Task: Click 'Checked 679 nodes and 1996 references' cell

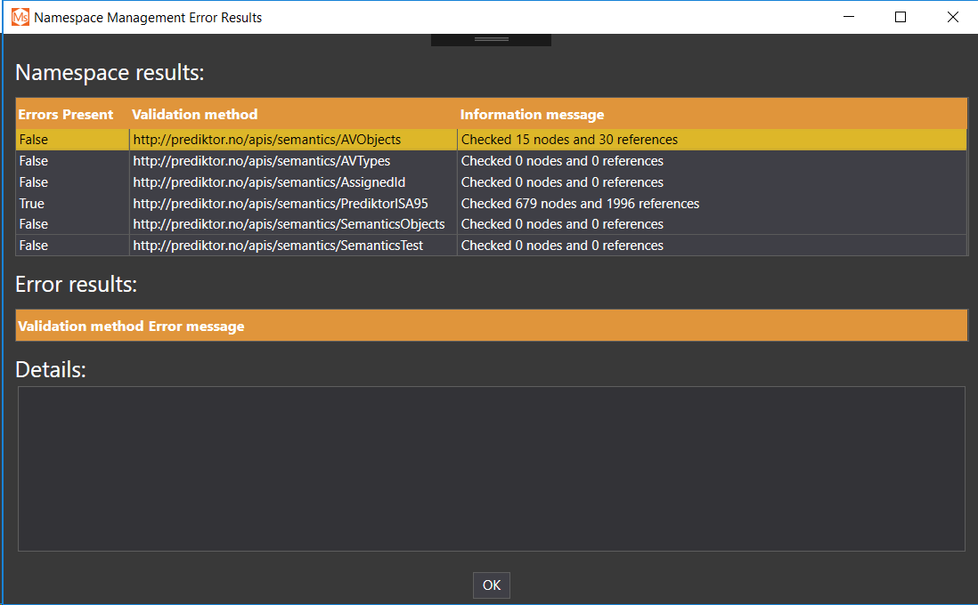Action: click(580, 204)
